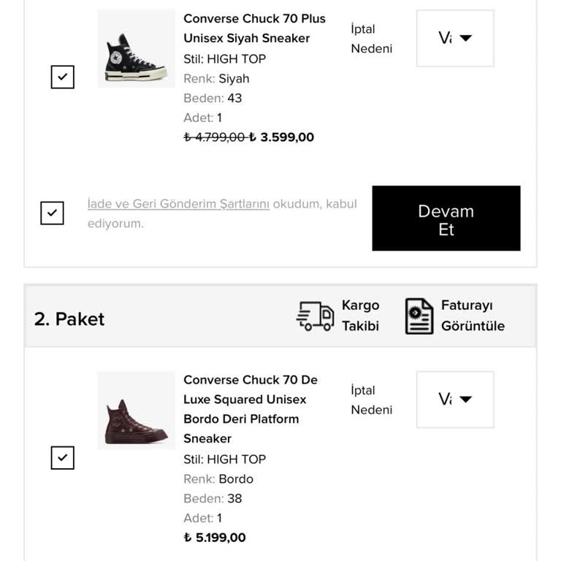Toggle the return terms acceptance checkbox
This screenshot has height=561, width=561.
click(52, 213)
